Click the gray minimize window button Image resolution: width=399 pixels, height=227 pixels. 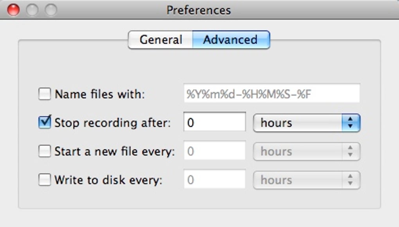(32, 10)
